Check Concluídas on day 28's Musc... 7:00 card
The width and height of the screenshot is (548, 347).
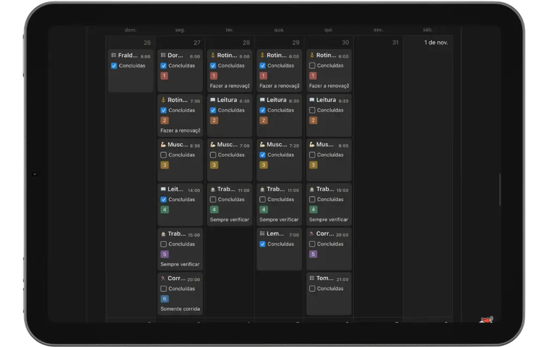(213, 155)
